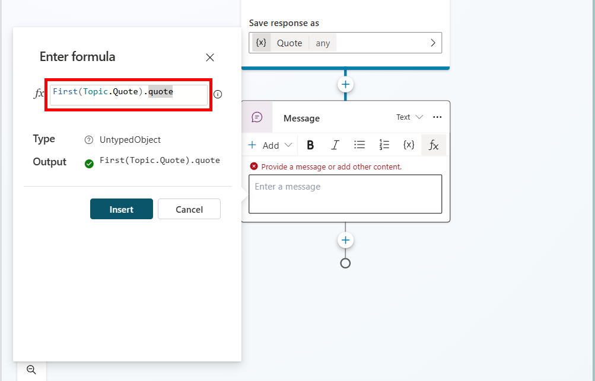Click the red error icon in Message

(x=254, y=167)
